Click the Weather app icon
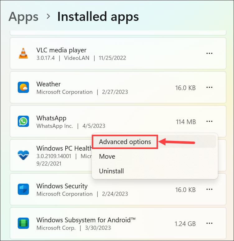Screen dimensions: 234x241 pyautogui.click(x=23, y=87)
